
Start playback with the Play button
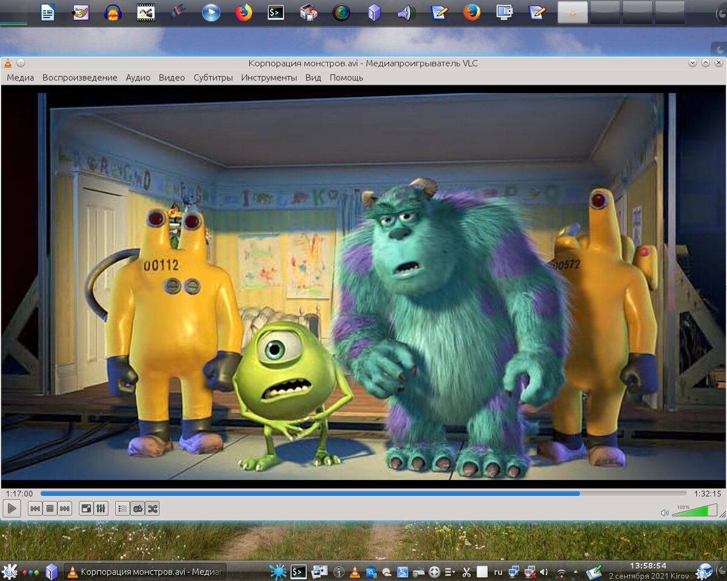point(12,508)
